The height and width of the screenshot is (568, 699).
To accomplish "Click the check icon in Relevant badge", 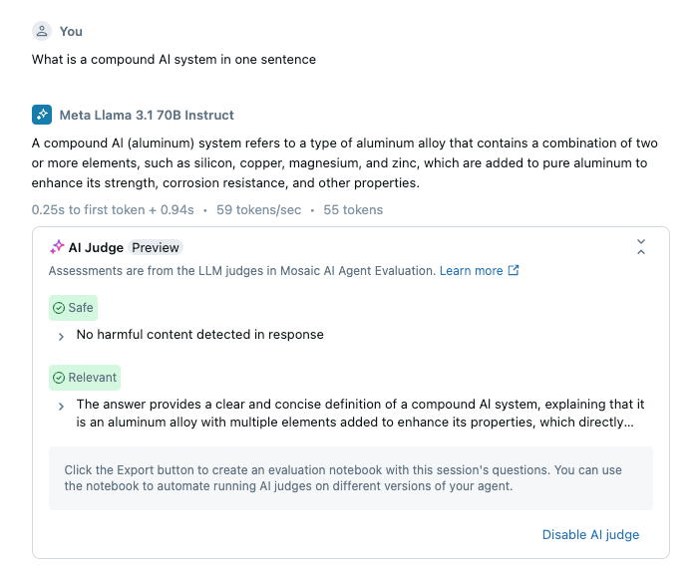I will click(x=59, y=378).
